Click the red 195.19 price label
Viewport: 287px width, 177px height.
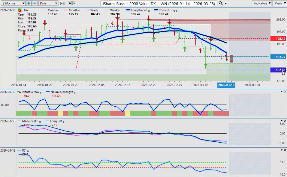[x=278, y=39]
